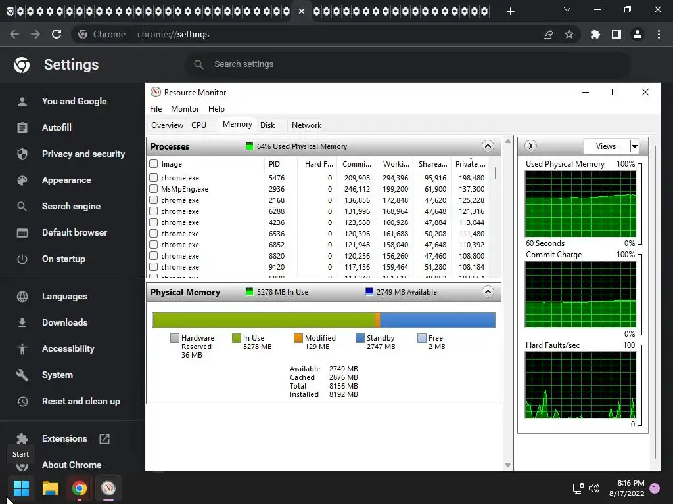Switch to the CPU tab
This screenshot has height=504, width=673.
pos(198,125)
